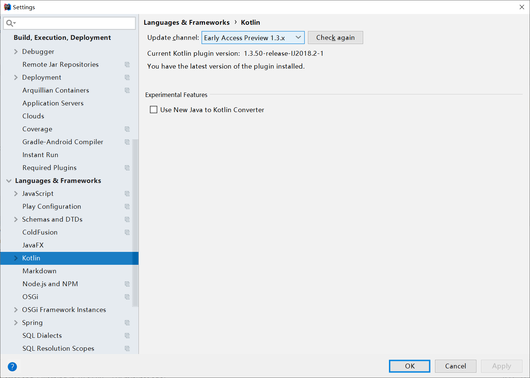Expand the Spring tree node
Screen dimensions: 530x378
point(16,323)
